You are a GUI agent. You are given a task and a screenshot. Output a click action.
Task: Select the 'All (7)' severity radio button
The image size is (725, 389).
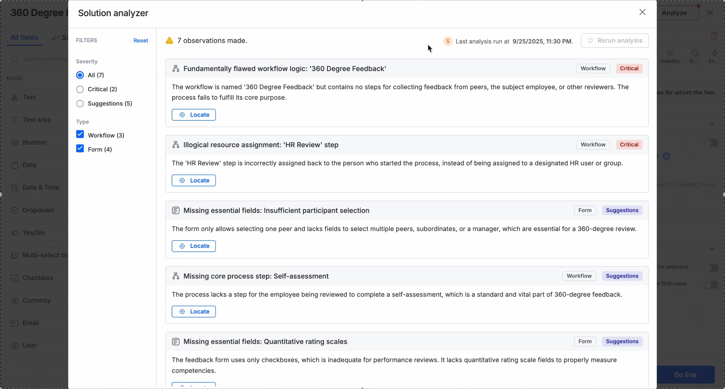(x=80, y=75)
